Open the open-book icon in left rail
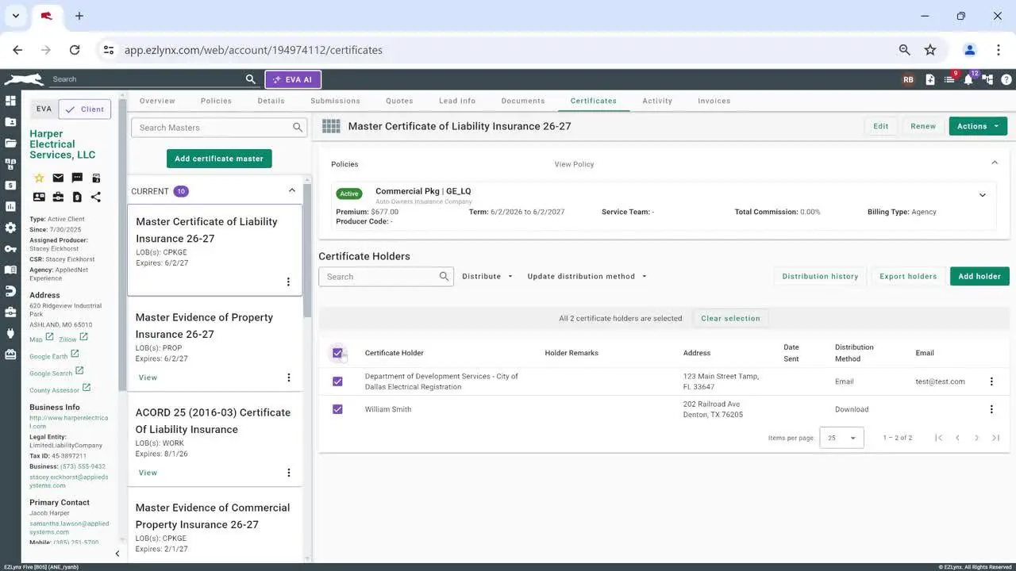This screenshot has height=571, width=1016. (10, 270)
